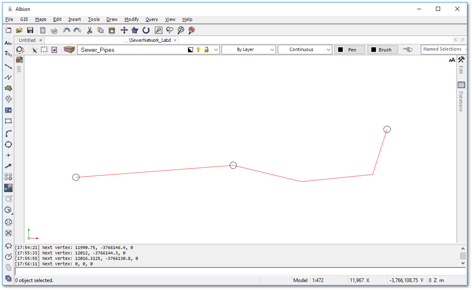The height and width of the screenshot is (290, 472).
Task: Click the Open folder icon
Action: tap(19, 30)
